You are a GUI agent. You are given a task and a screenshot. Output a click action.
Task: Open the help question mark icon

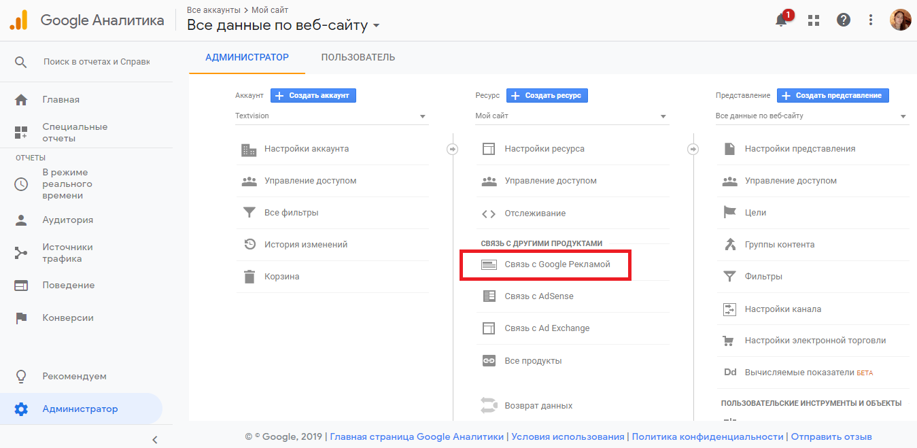[x=844, y=20]
